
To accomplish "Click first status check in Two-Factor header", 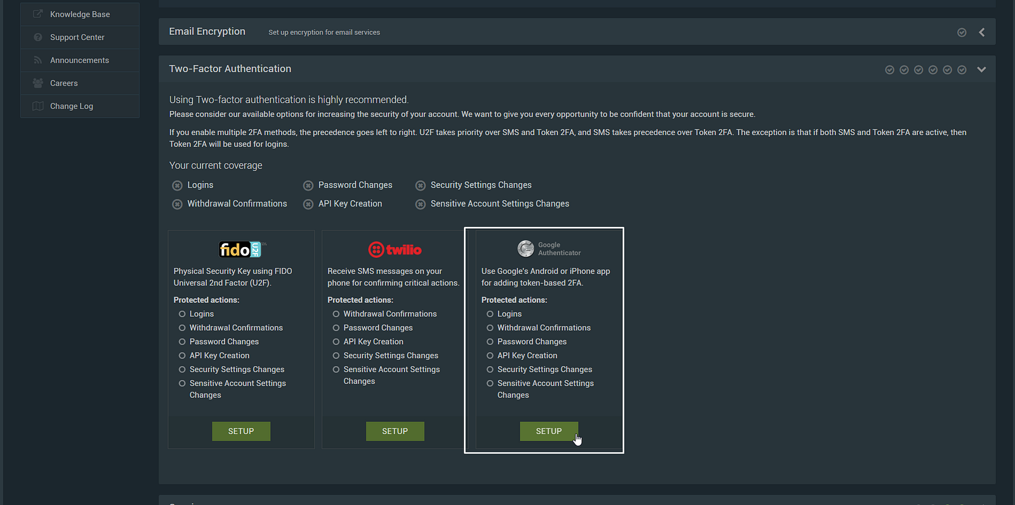I will 889,70.
